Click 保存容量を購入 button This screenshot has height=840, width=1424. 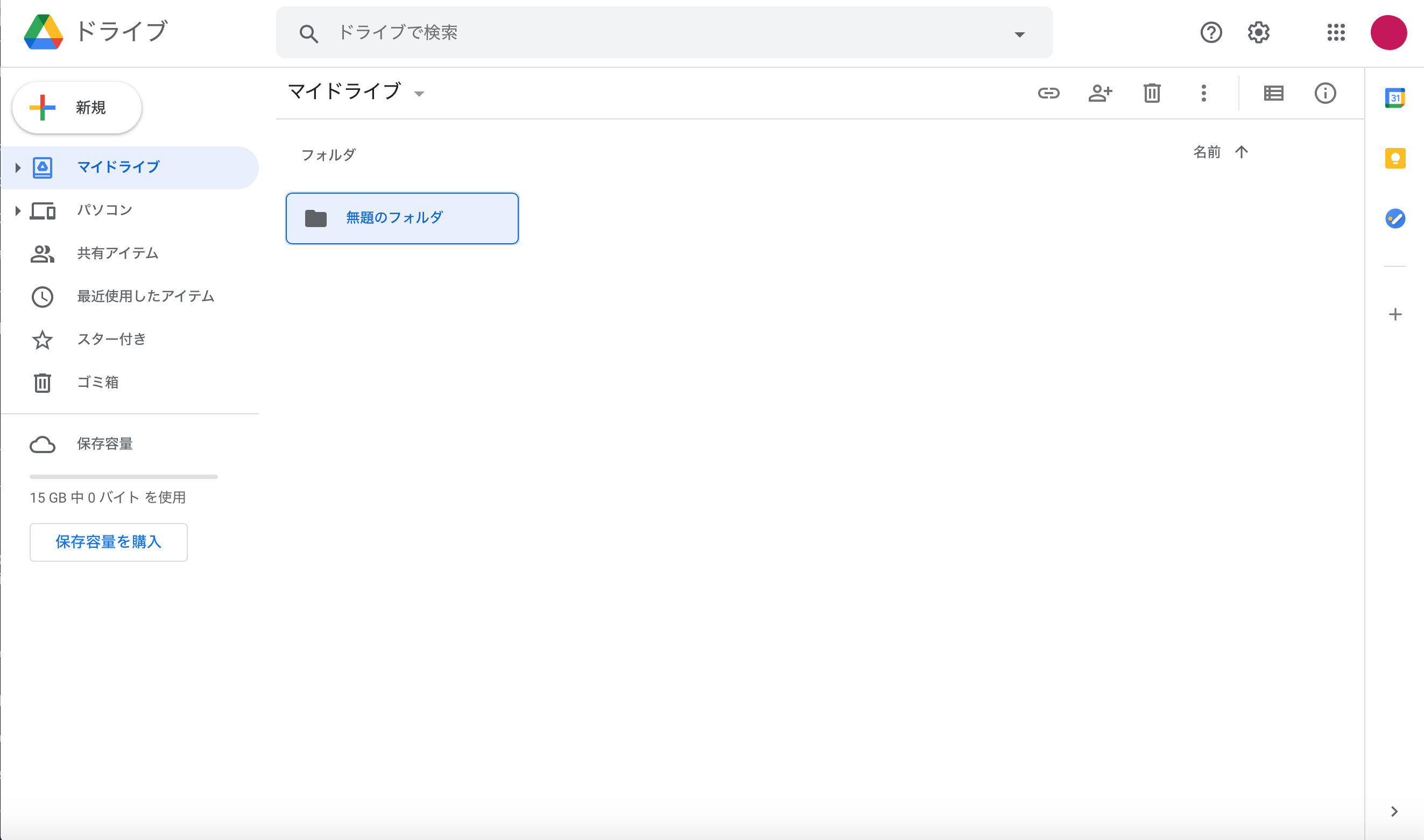coord(108,542)
